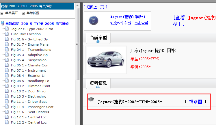Click page icon beside Fig 12 1 - Central Loc
Screen dimensions: 216x125
(7, 117)
